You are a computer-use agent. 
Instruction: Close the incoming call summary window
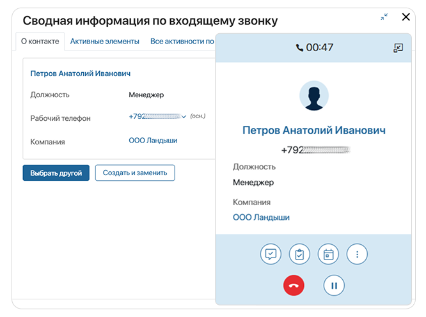(406, 17)
